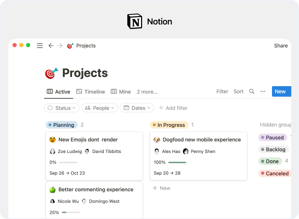Show the Backlog hidden group

pyautogui.click(x=274, y=149)
